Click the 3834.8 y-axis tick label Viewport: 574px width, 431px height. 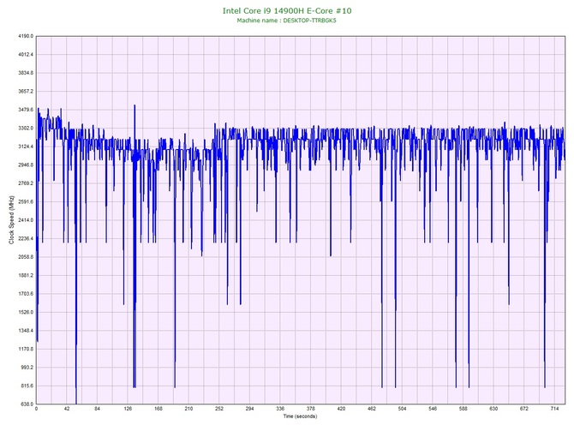click(26, 73)
